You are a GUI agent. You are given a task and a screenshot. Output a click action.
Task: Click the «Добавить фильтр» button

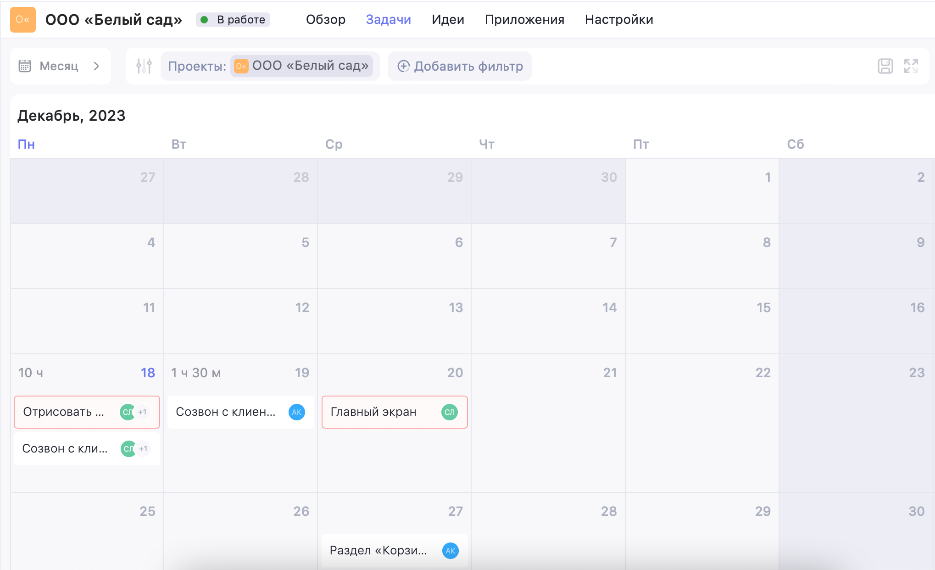pos(459,66)
